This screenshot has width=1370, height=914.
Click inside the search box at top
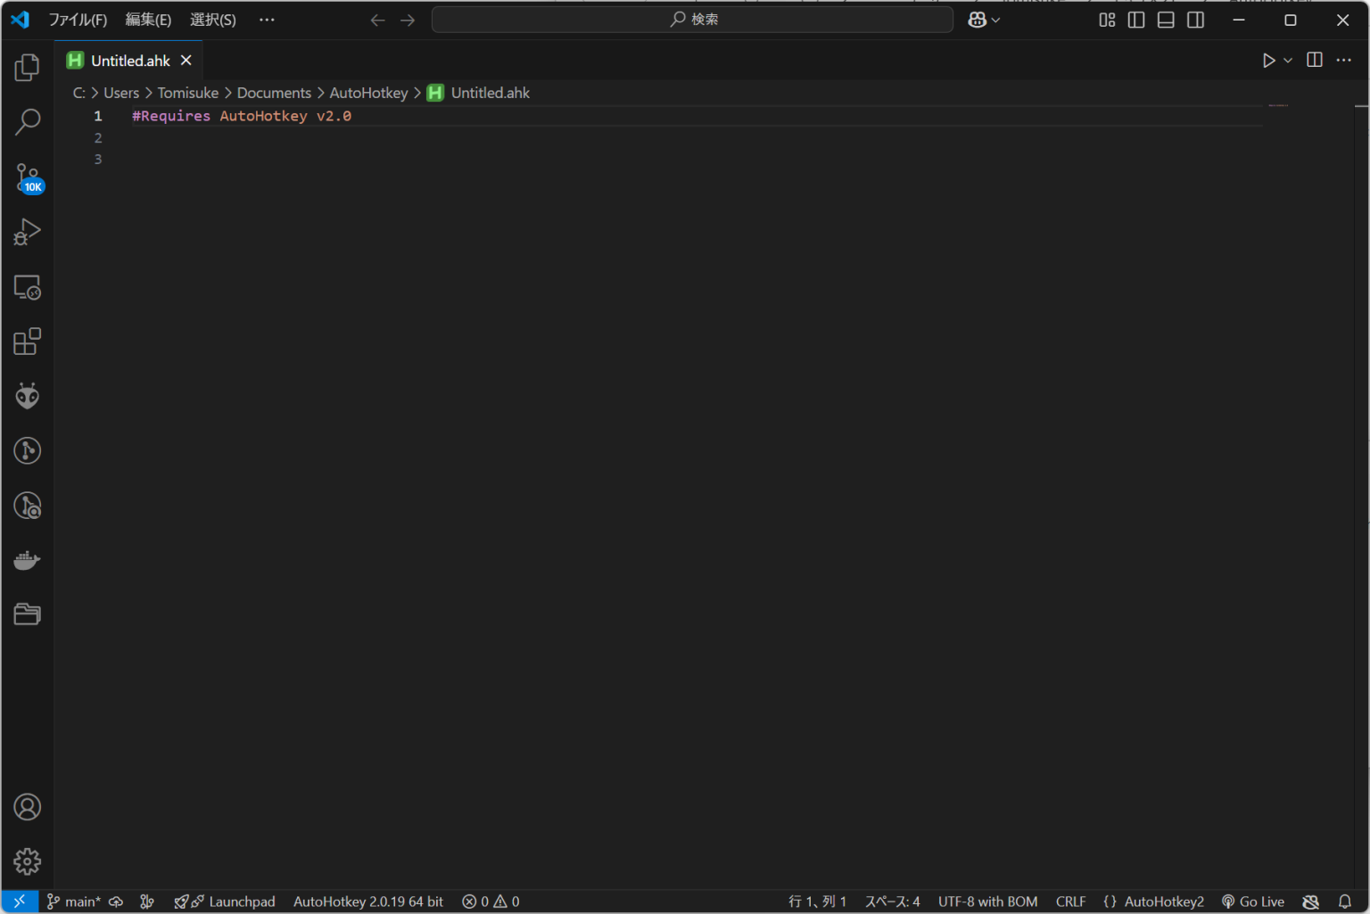[x=691, y=19]
